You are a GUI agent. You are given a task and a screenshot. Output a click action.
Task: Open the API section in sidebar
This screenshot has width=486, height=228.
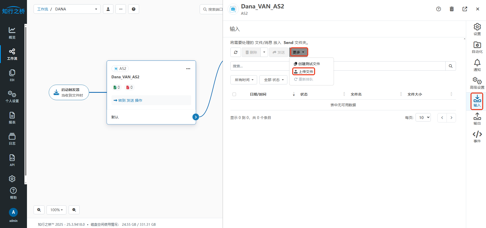click(x=12, y=160)
